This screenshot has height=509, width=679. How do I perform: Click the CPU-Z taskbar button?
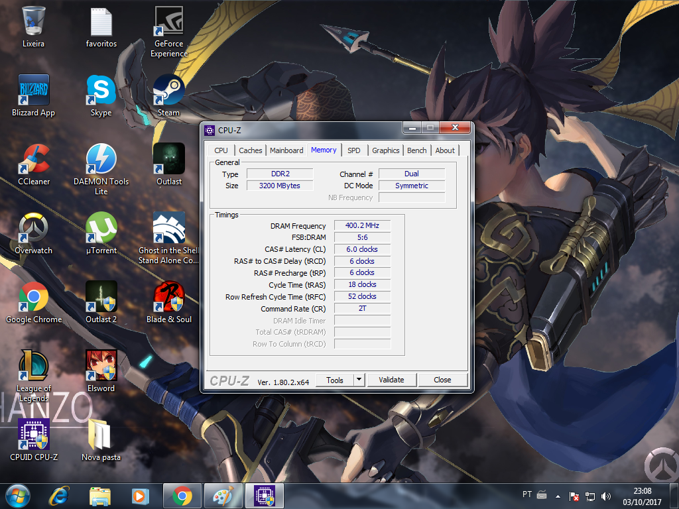pos(265,496)
